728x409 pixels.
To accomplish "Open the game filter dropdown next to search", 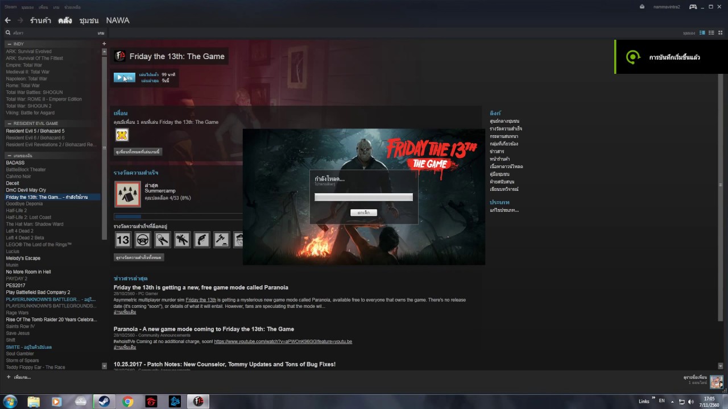I will pyautogui.click(x=101, y=33).
